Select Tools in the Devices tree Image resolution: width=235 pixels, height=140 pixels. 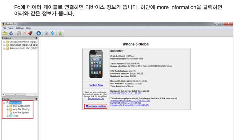tap(16, 116)
